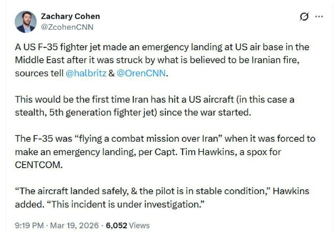Click the Grok slashed-circle icon
The image size is (335, 232).
tap(304, 17)
